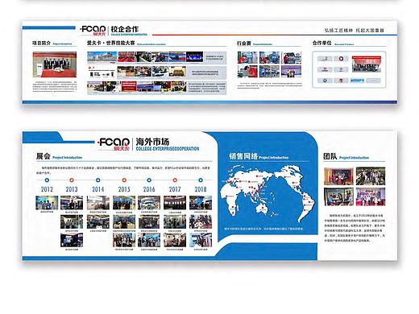Click the year label 2015
419x314 pixels.
click(x=124, y=189)
